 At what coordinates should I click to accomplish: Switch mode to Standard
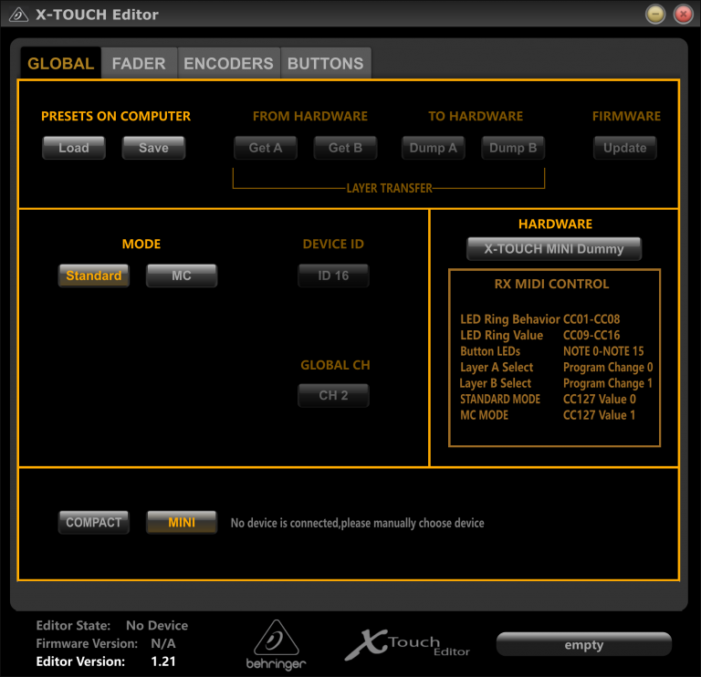coord(94,276)
